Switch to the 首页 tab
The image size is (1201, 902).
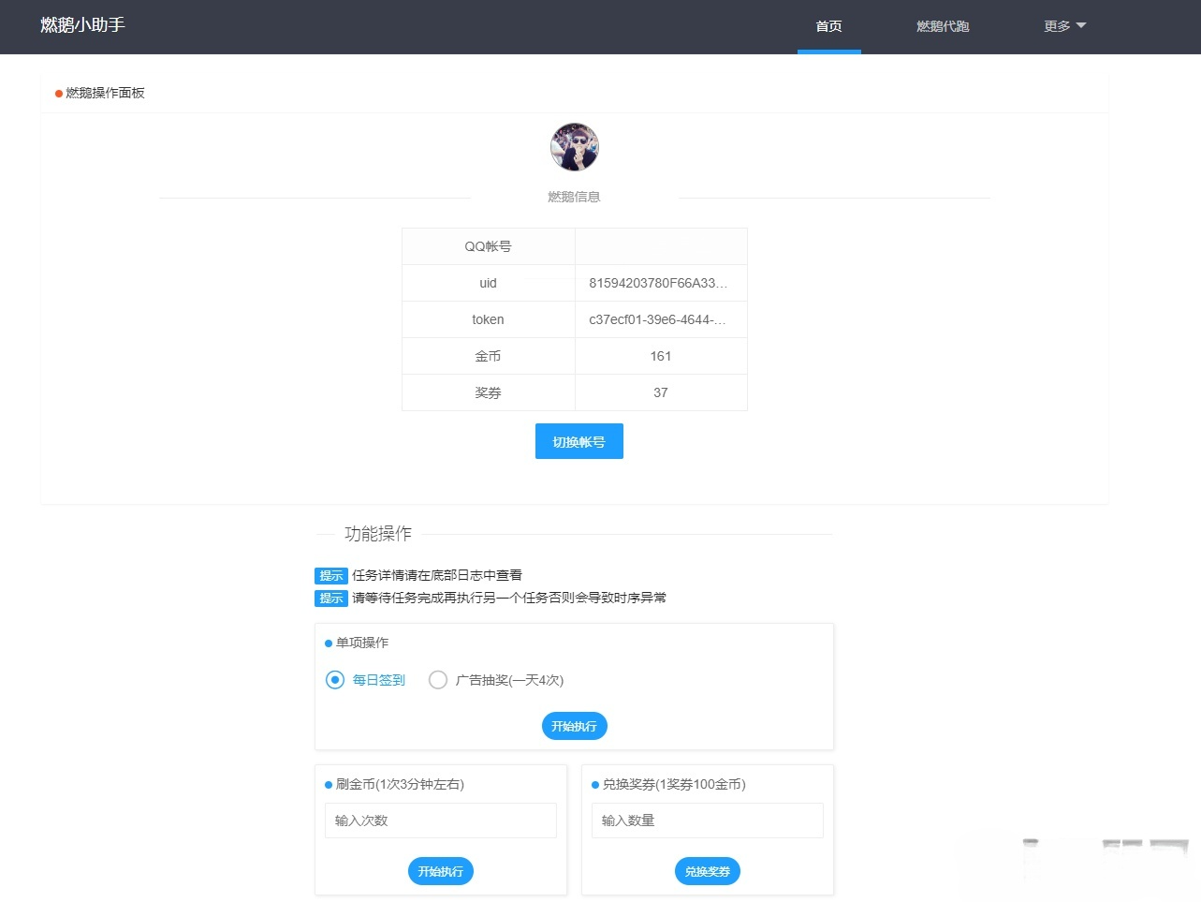point(828,26)
